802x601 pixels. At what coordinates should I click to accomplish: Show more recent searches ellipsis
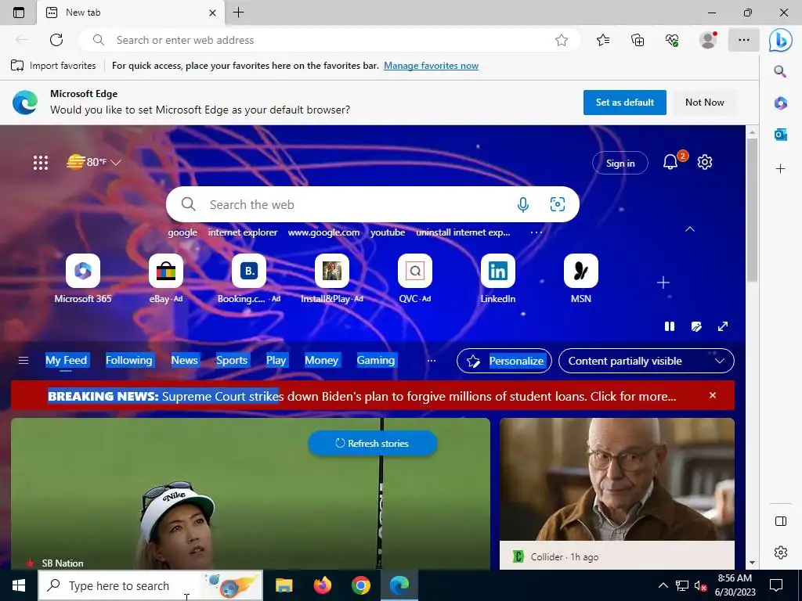(x=536, y=232)
